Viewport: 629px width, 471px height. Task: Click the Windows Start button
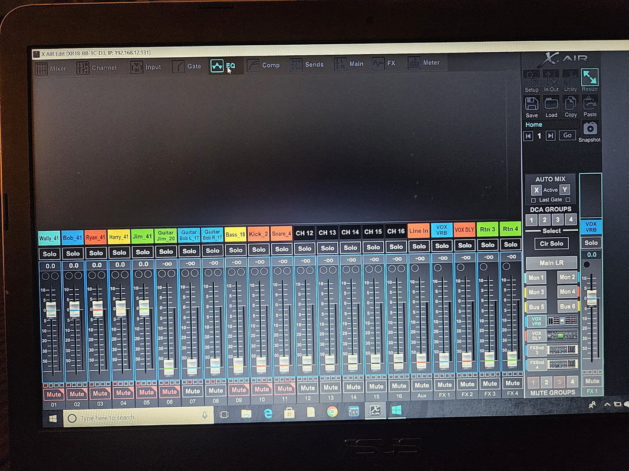(x=52, y=419)
